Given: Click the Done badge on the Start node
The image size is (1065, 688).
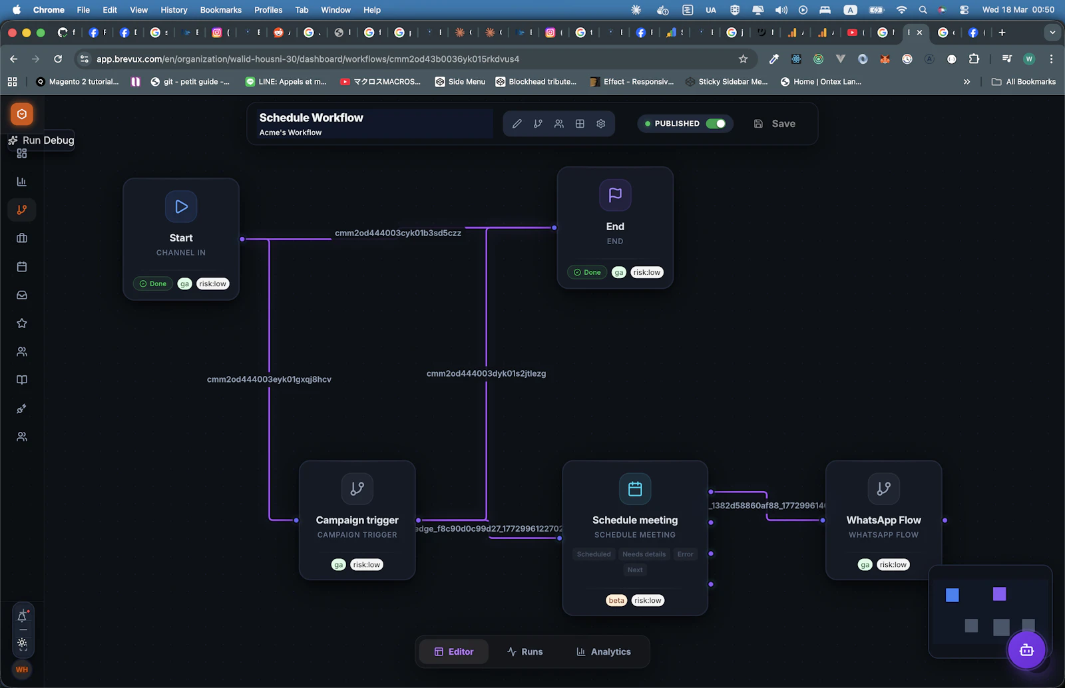Looking at the screenshot, I should click(x=152, y=283).
